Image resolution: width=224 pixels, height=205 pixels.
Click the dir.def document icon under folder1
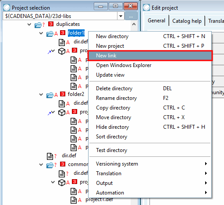pyautogui.click(x=62, y=42)
